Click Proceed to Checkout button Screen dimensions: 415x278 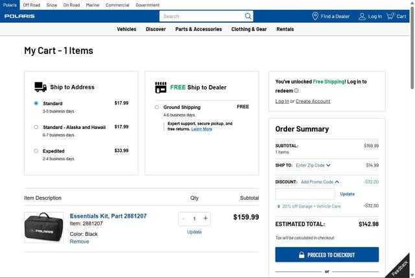click(x=327, y=255)
